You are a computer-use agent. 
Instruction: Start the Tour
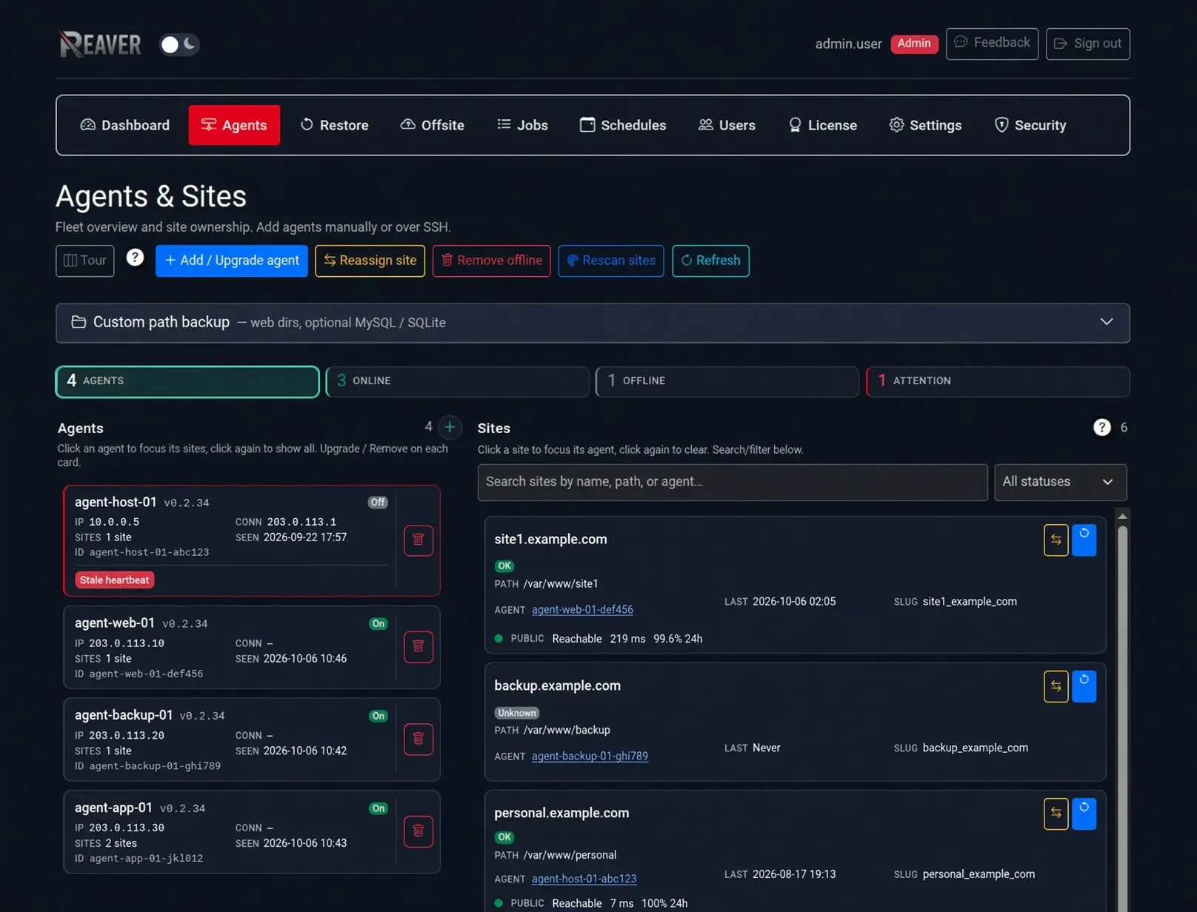click(85, 261)
